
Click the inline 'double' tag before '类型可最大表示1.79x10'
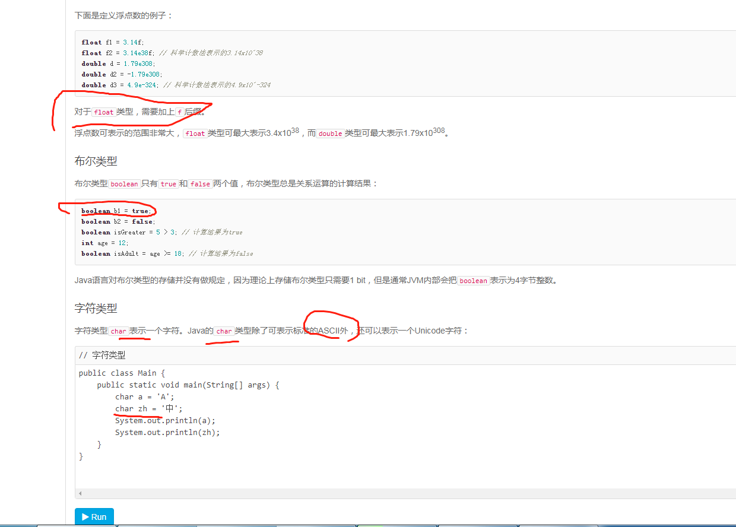[x=330, y=134]
